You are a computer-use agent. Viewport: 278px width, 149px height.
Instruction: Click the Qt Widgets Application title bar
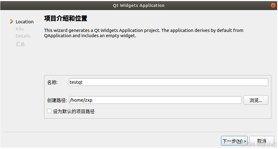pos(139,5)
